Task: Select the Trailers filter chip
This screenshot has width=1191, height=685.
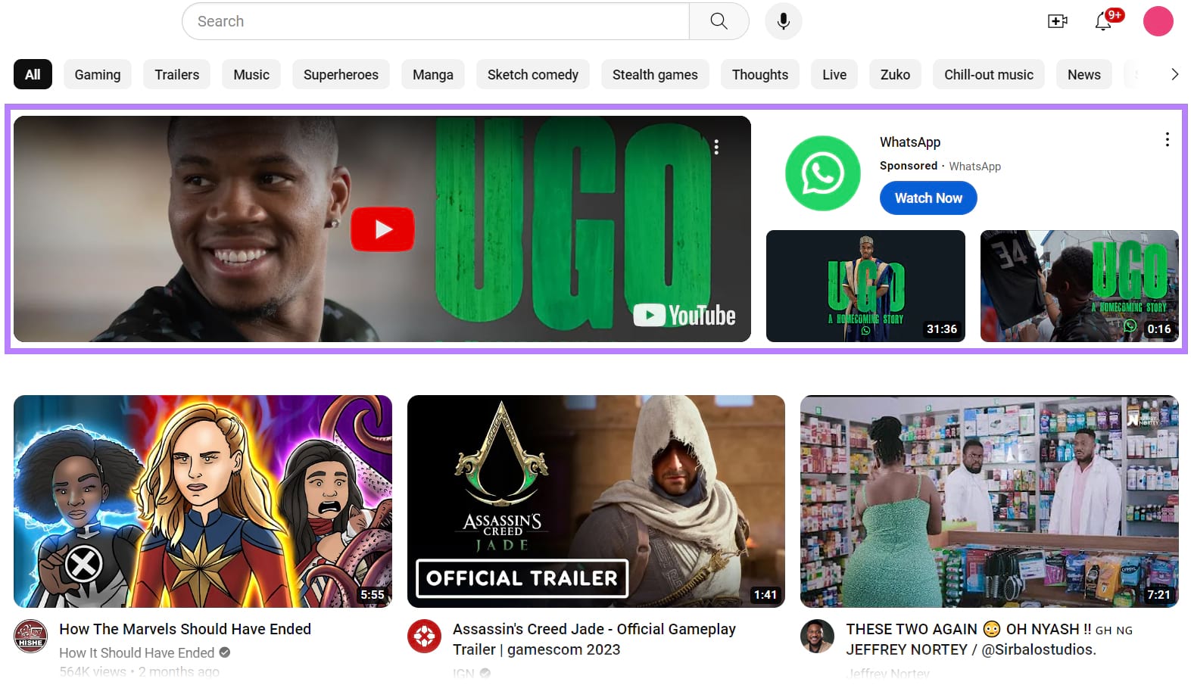Action: [177, 74]
